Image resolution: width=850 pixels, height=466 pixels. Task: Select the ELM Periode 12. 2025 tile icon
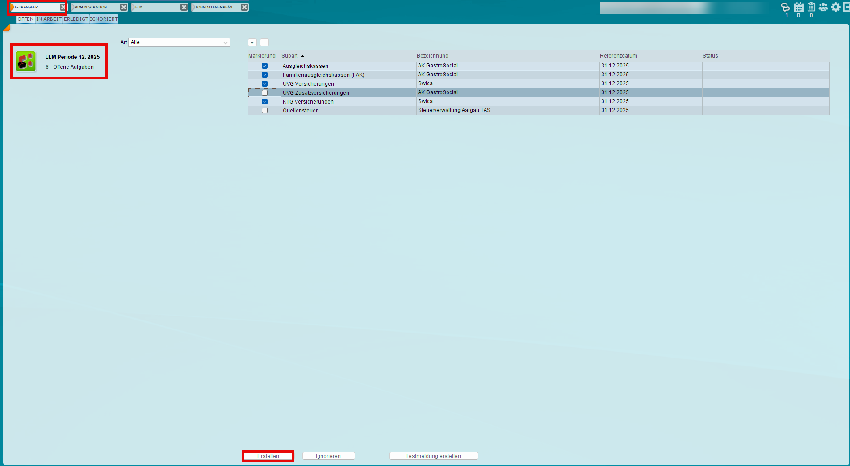pos(26,62)
